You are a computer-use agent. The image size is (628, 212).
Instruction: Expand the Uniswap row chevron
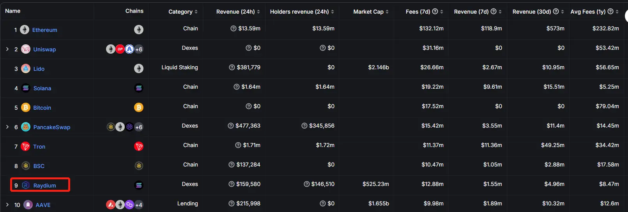click(x=7, y=49)
